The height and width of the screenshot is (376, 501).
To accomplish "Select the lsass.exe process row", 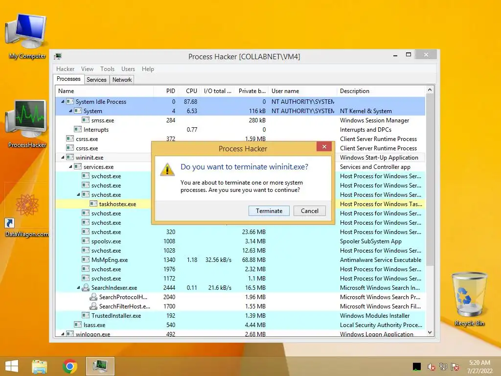I will click(240, 325).
